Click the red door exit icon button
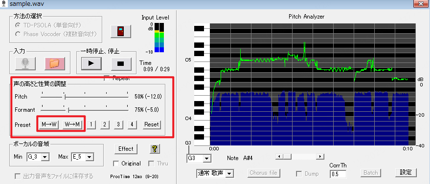The width and height of the screenshot is (430, 184). tap(121, 31)
